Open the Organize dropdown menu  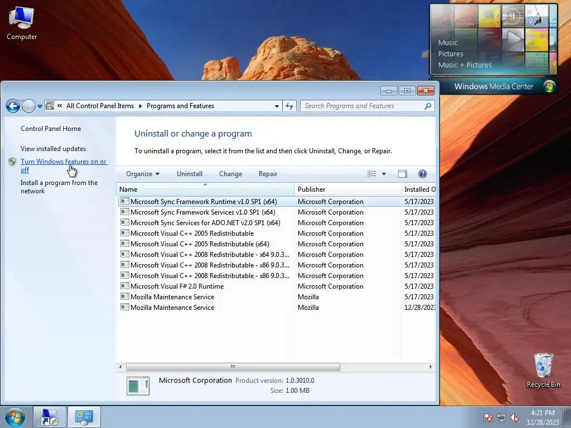click(142, 174)
